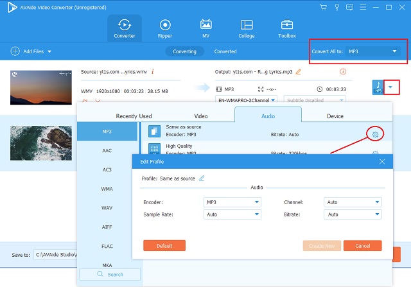Image resolution: width=411 pixels, height=287 pixels.
Task: Click the output resolution icon
Action: coord(261,89)
